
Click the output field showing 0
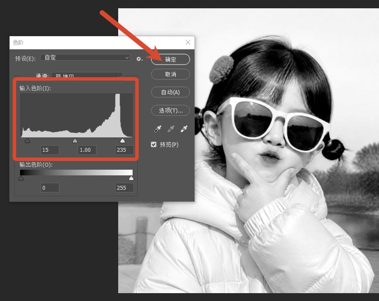point(50,188)
